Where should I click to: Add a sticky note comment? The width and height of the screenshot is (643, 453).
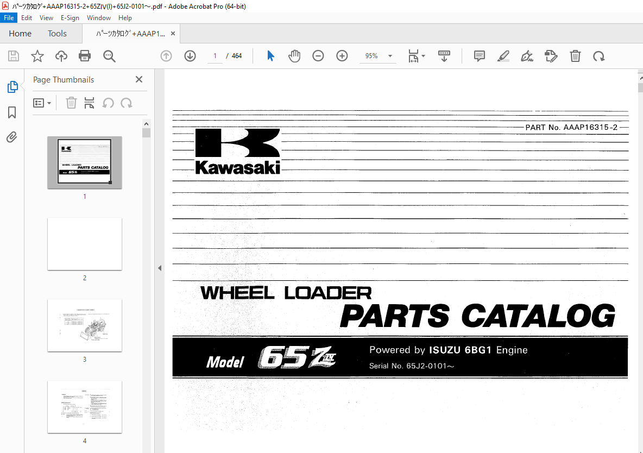tap(480, 56)
